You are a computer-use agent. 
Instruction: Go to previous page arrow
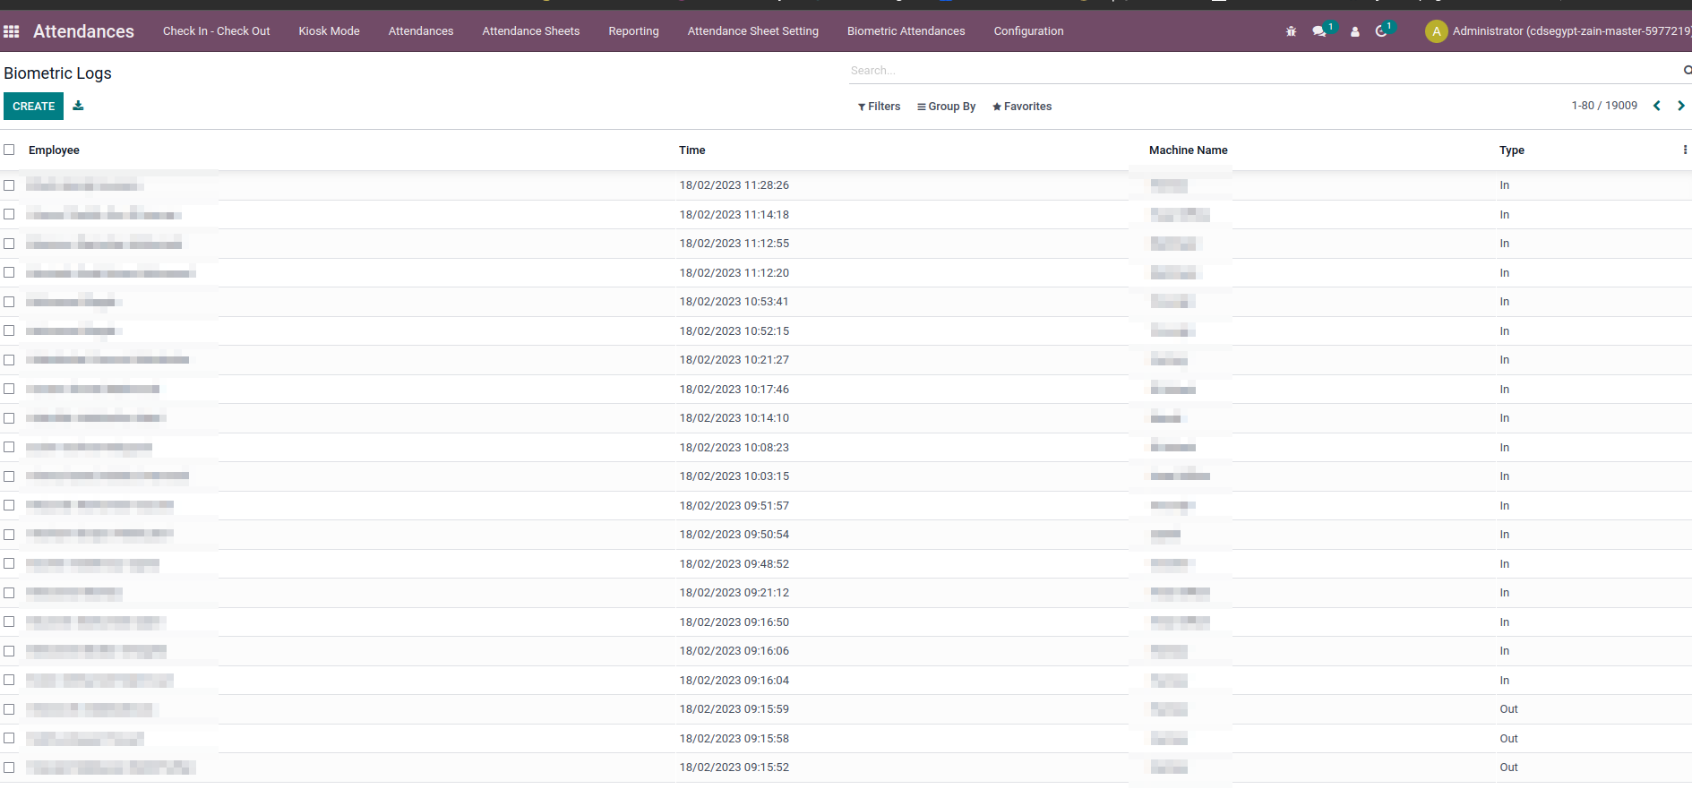click(1656, 106)
